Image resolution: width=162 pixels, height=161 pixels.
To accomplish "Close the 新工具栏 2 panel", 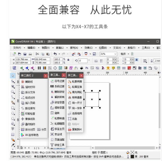I will tap(45, 76).
